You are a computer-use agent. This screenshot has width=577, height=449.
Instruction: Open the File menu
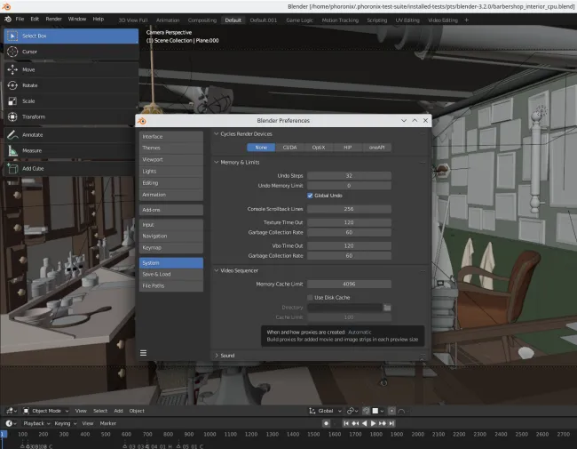pos(20,20)
